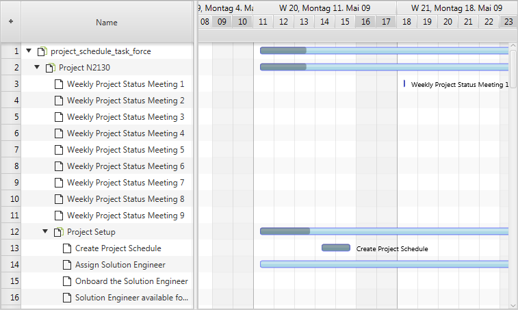Click the Assign Solution Engineer file icon
The image size is (518, 310).
[67, 265]
